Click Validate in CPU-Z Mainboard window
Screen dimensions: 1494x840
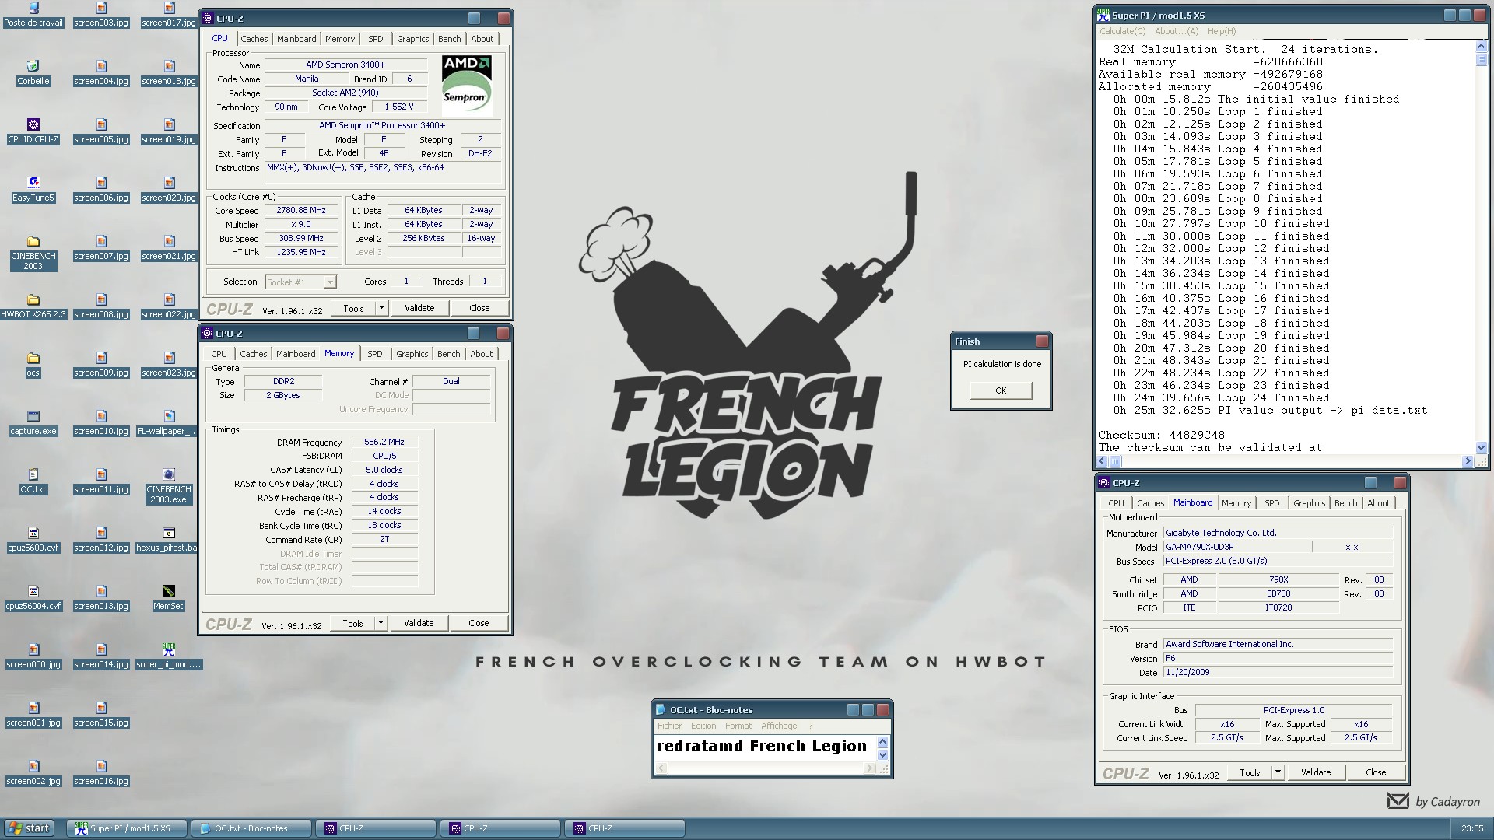[1316, 772]
